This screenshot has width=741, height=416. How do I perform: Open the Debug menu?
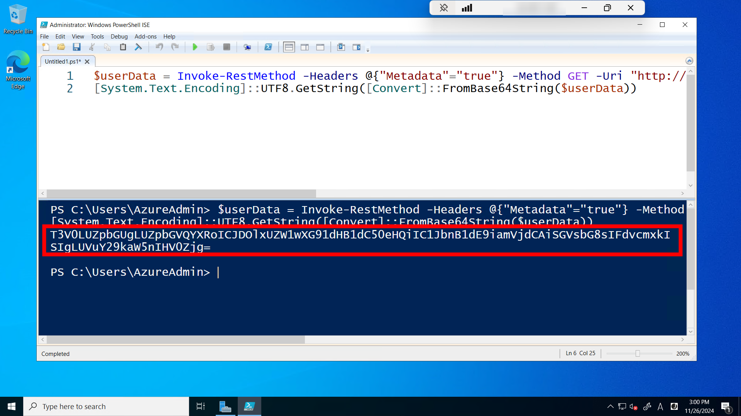click(119, 36)
